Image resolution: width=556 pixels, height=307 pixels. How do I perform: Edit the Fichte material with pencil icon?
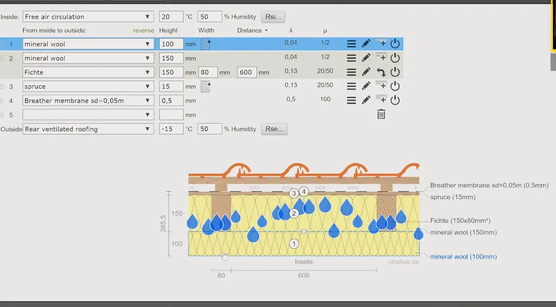click(366, 72)
